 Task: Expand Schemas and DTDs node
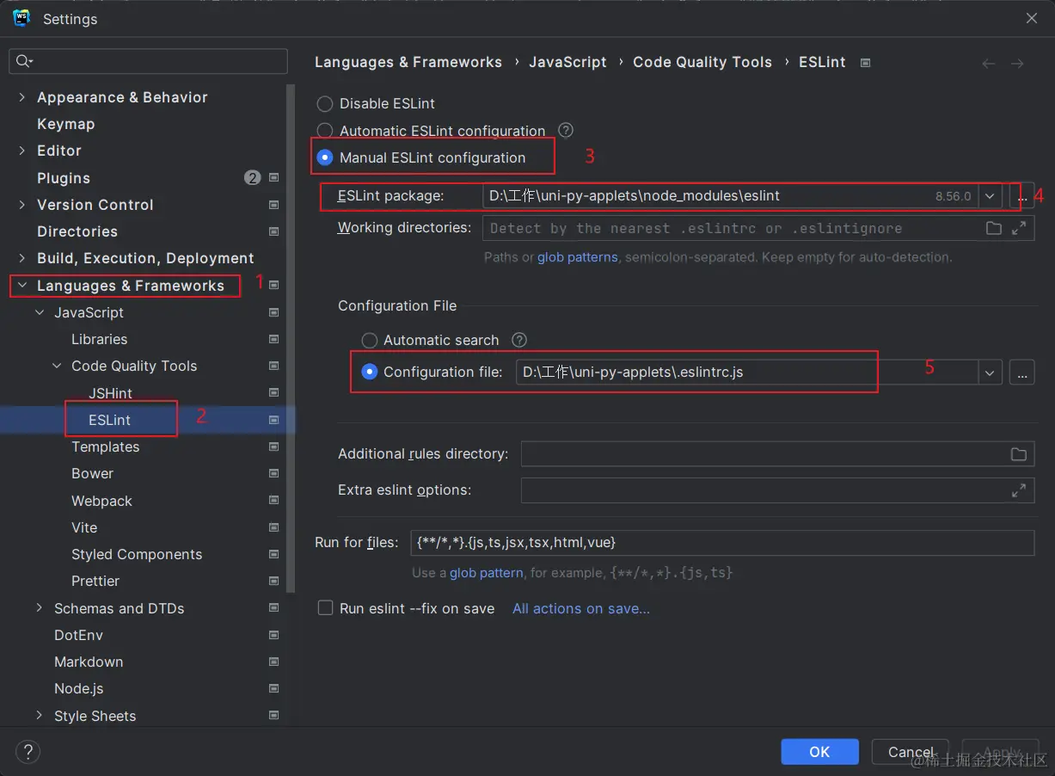point(40,608)
